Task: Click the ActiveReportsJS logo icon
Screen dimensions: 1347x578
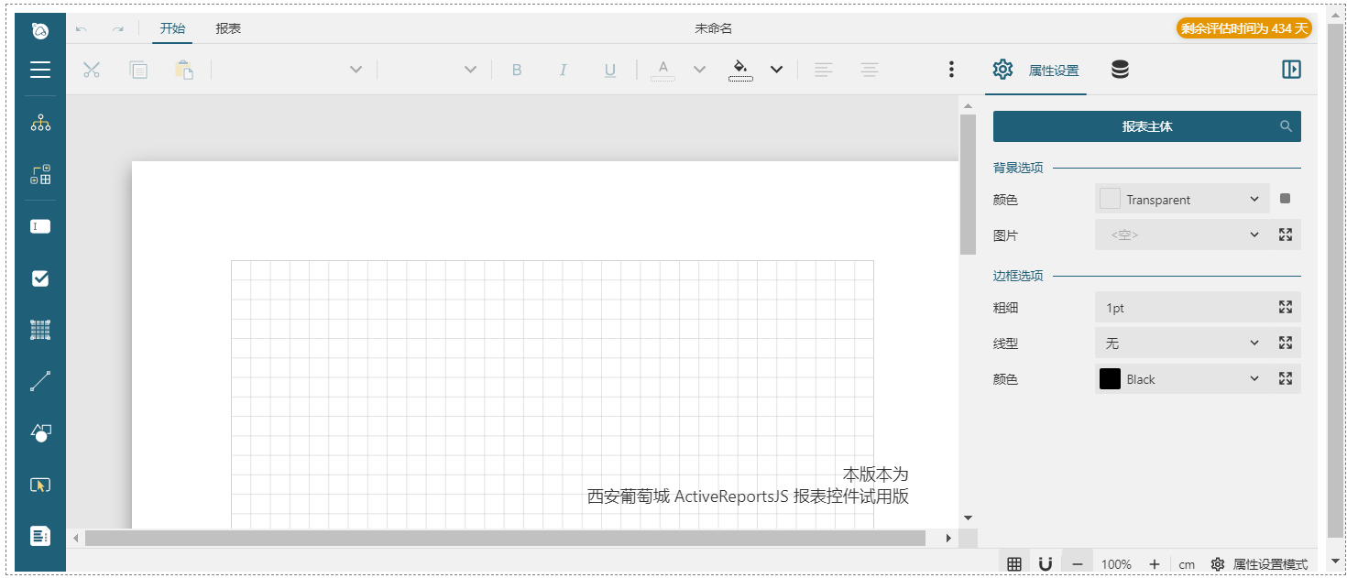Action: [x=40, y=30]
